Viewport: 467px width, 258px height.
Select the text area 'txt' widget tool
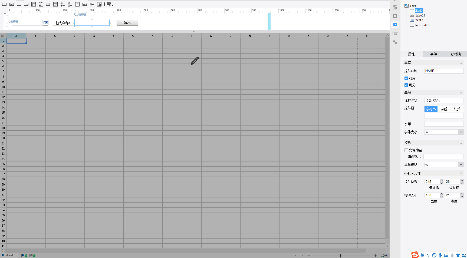click(x=77, y=4)
